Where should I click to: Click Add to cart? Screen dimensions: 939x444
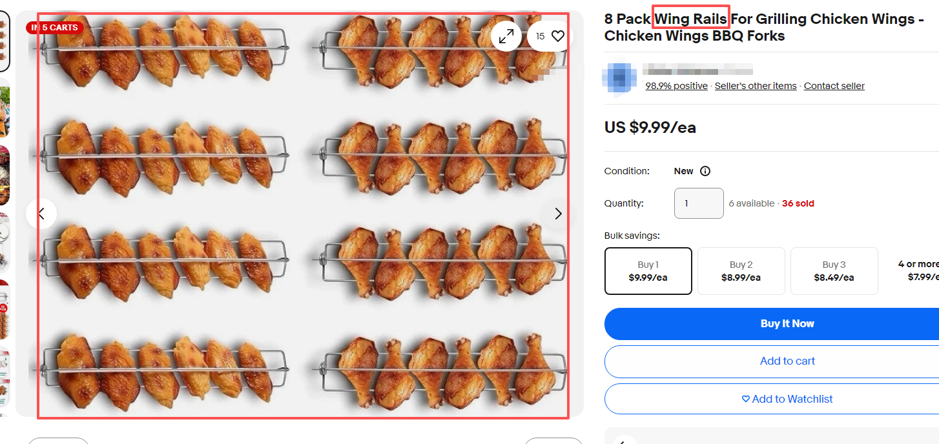pyautogui.click(x=787, y=361)
